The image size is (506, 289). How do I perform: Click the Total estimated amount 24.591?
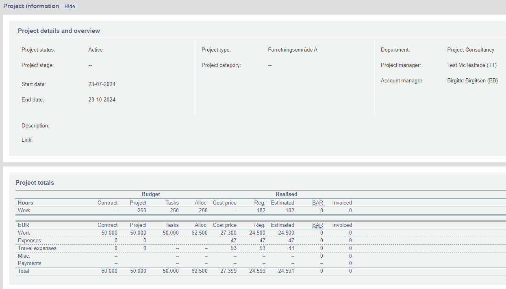click(x=286, y=271)
